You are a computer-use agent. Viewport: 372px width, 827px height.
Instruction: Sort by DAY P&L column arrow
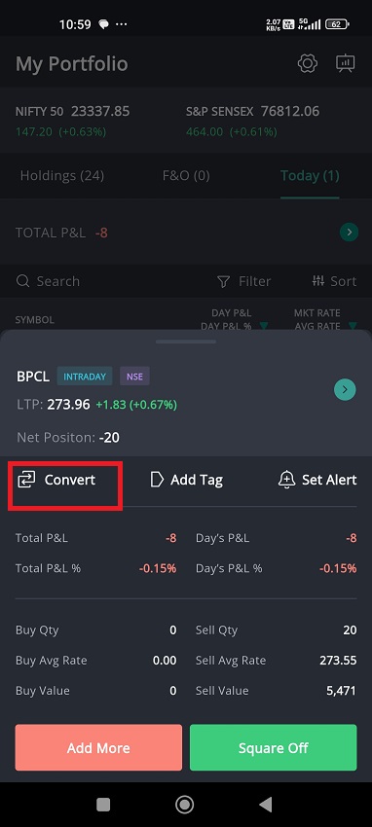(263, 325)
